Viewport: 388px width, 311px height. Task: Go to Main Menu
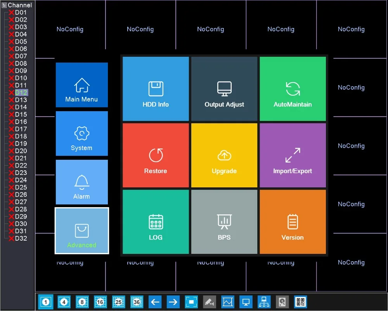coord(81,85)
